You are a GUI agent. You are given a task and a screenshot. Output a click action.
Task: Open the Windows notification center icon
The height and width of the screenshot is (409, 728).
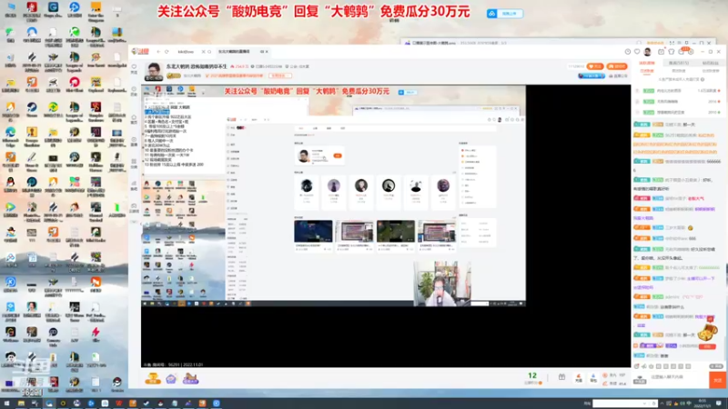[719, 404]
